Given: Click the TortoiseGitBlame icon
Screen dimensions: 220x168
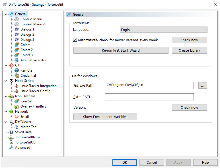Looking at the screenshot, I should tap(11, 137).
